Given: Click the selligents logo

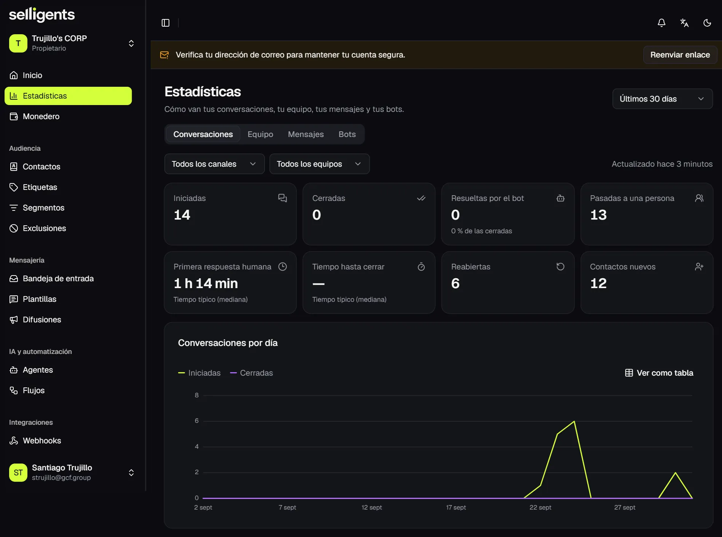Looking at the screenshot, I should (x=42, y=15).
